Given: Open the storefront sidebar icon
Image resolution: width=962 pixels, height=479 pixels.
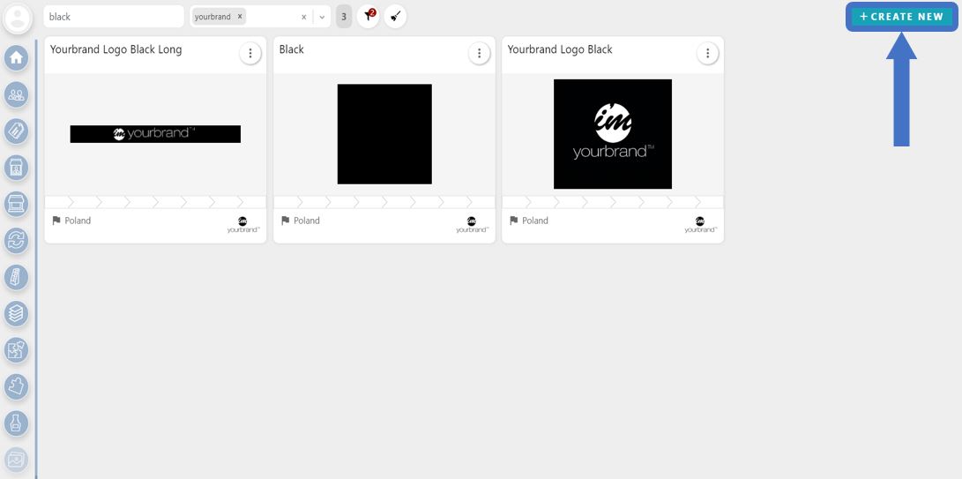Looking at the screenshot, I should 16,204.
